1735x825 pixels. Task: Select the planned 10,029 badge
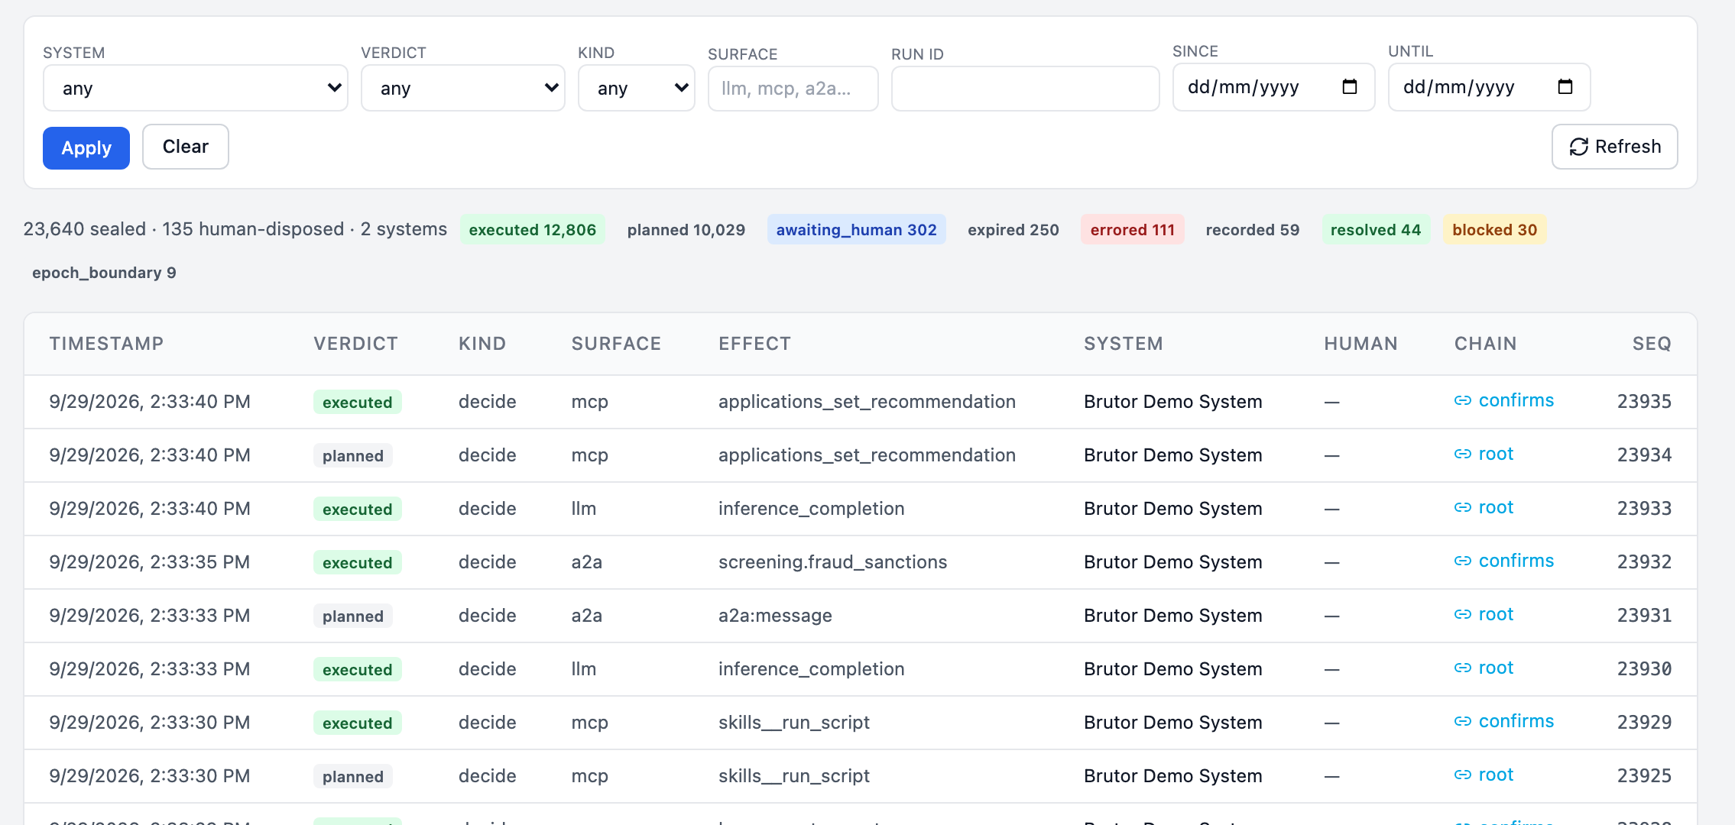[686, 230]
